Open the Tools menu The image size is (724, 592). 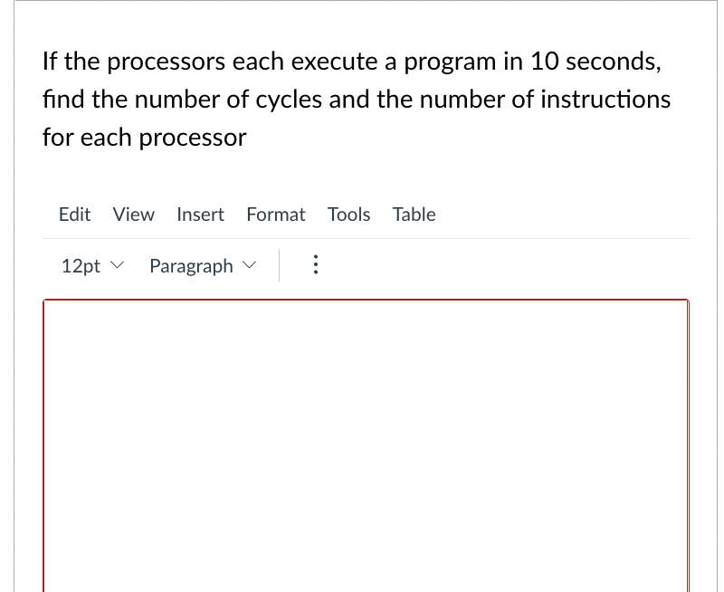coord(348,215)
